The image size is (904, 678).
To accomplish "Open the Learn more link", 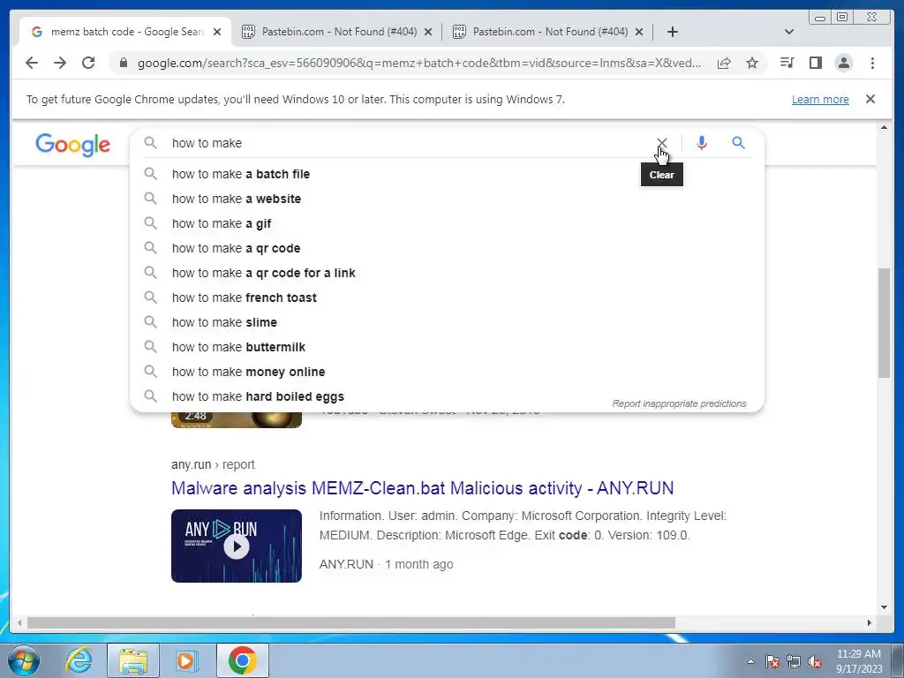I will click(820, 99).
